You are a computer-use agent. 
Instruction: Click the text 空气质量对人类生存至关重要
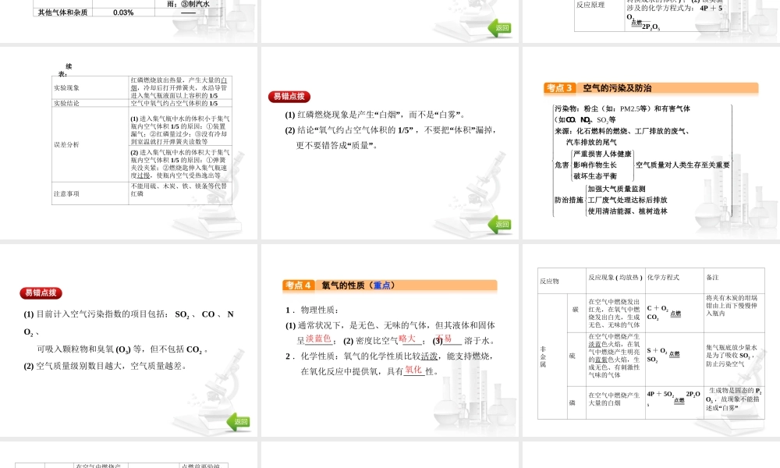pyautogui.click(x=682, y=165)
